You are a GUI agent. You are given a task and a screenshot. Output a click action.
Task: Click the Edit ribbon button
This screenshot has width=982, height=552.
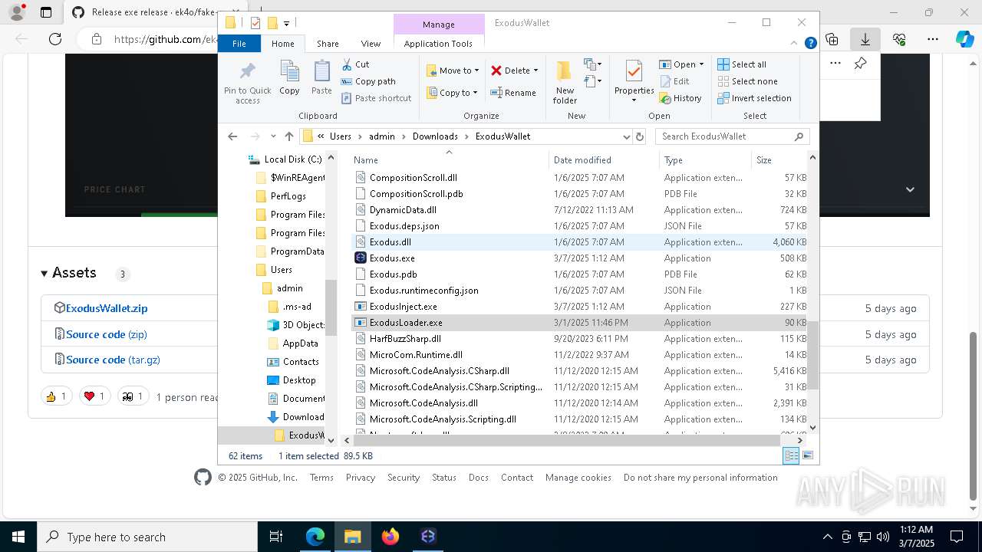point(674,81)
